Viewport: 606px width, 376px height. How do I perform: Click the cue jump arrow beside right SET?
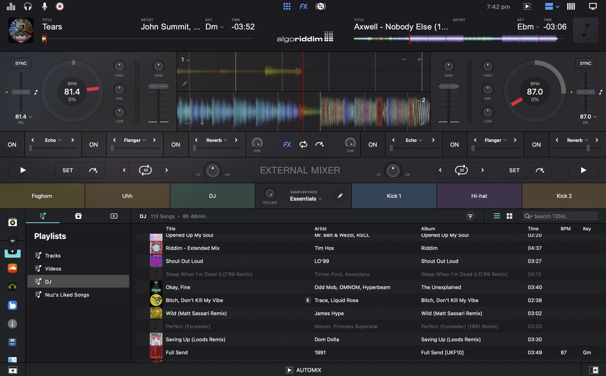tap(540, 170)
